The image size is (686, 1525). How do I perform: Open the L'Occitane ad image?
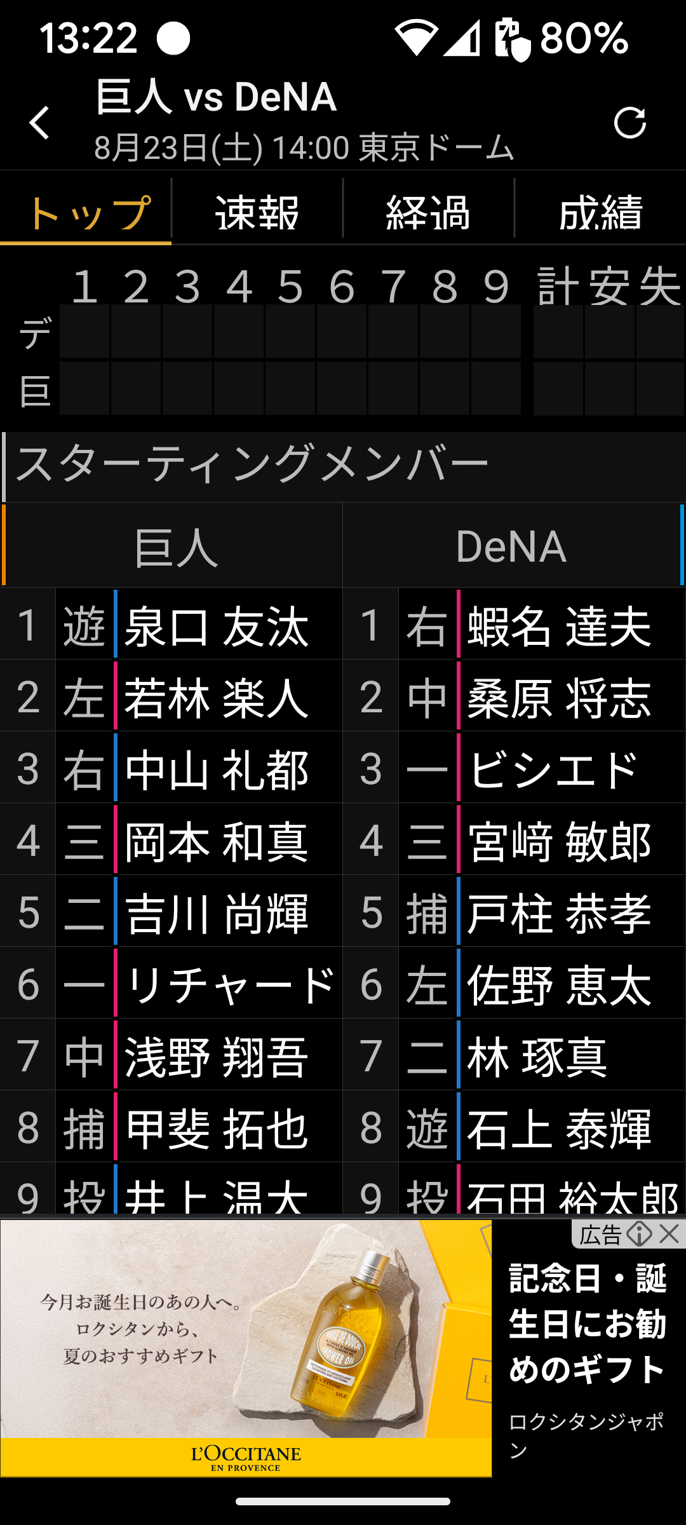(246, 1347)
